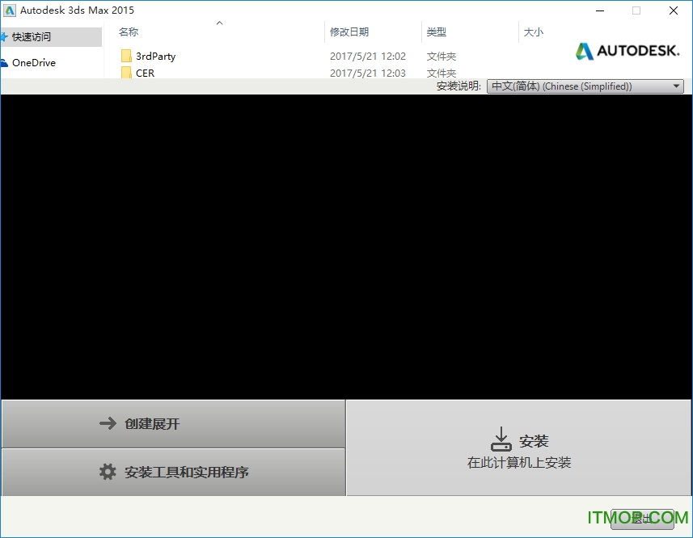Click the Autodesk app icon in title bar
Screen dimensions: 693x538
[x=9, y=11]
